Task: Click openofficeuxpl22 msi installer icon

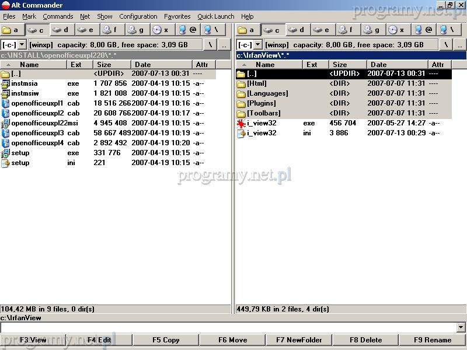Action: click(x=5, y=123)
